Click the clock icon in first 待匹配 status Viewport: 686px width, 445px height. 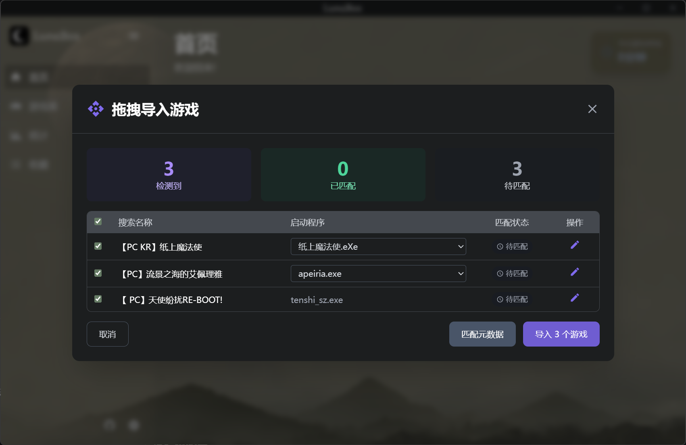click(x=500, y=247)
